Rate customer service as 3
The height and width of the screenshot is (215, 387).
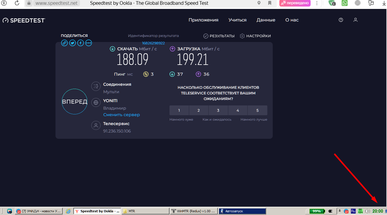[x=218, y=110]
